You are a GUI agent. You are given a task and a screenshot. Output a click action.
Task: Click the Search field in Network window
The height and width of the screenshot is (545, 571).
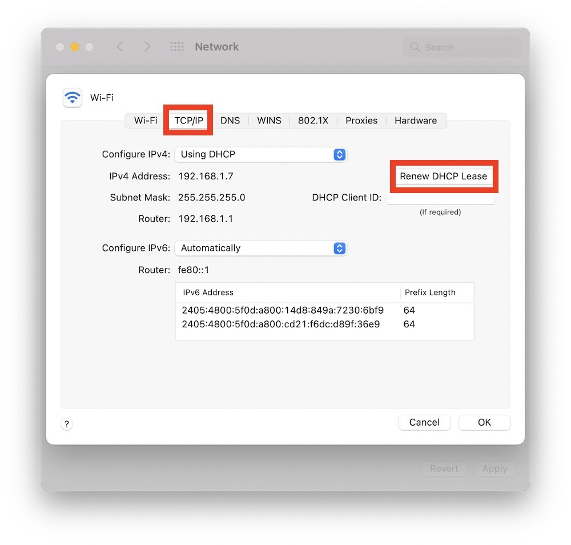462,47
